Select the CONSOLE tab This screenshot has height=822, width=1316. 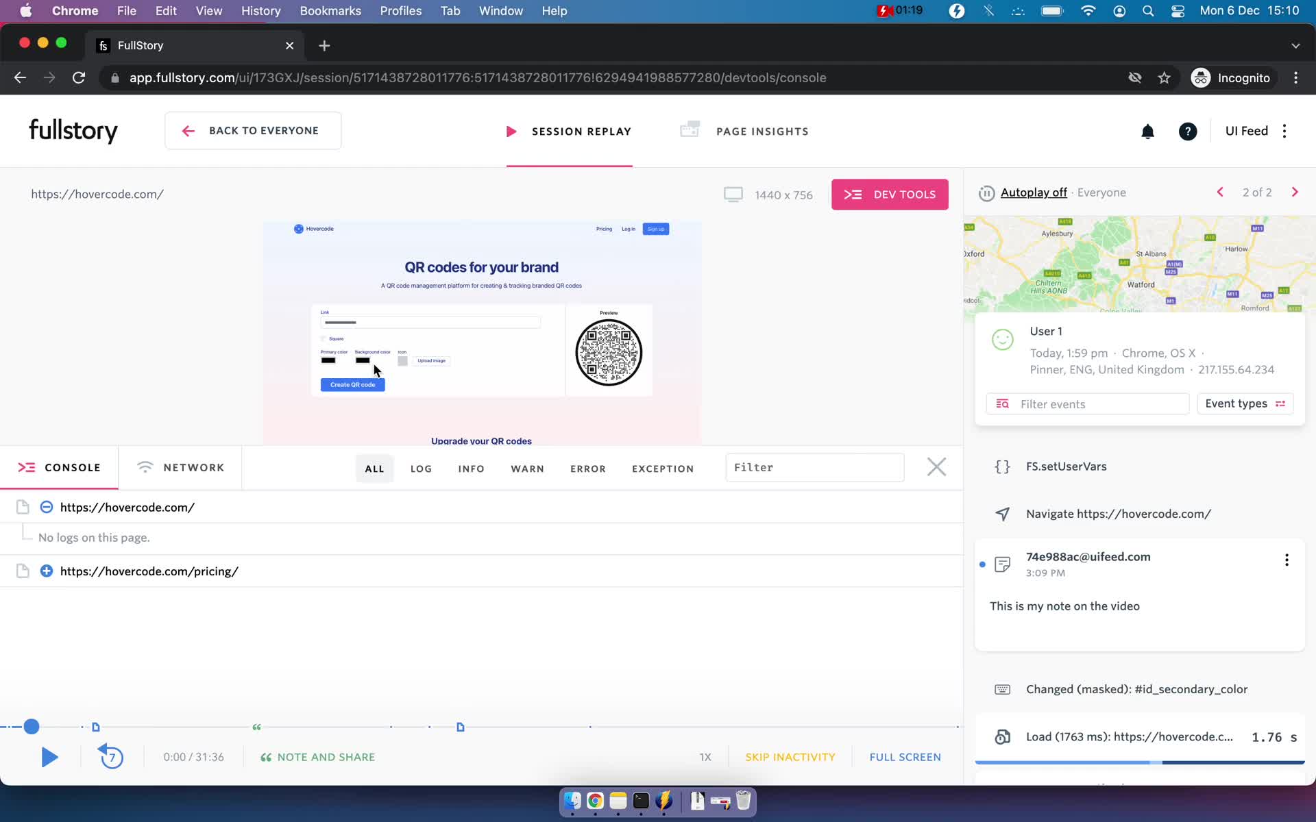pyautogui.click(x=60, y=467)
